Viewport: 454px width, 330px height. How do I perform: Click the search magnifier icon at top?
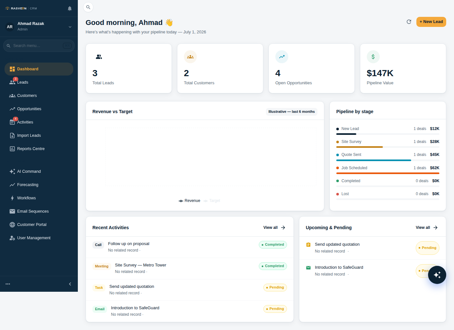(88, 7)
